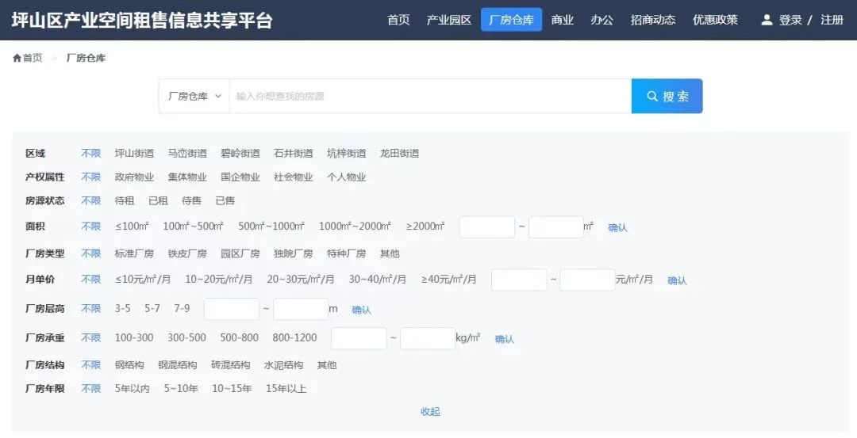Open the 产业园区 navigation tab

coord(448,20)
